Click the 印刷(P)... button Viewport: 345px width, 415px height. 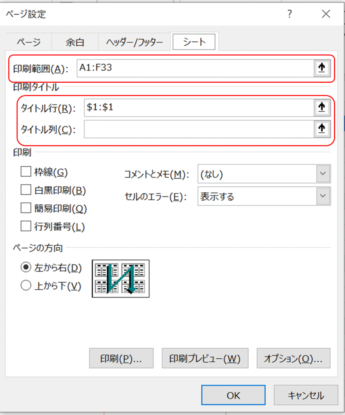click(x=121, y=358)
